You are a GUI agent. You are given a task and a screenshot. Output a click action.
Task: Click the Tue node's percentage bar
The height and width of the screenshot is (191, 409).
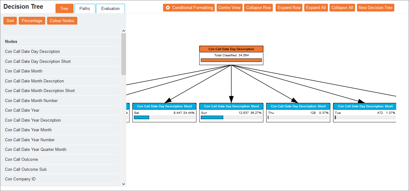365,118
